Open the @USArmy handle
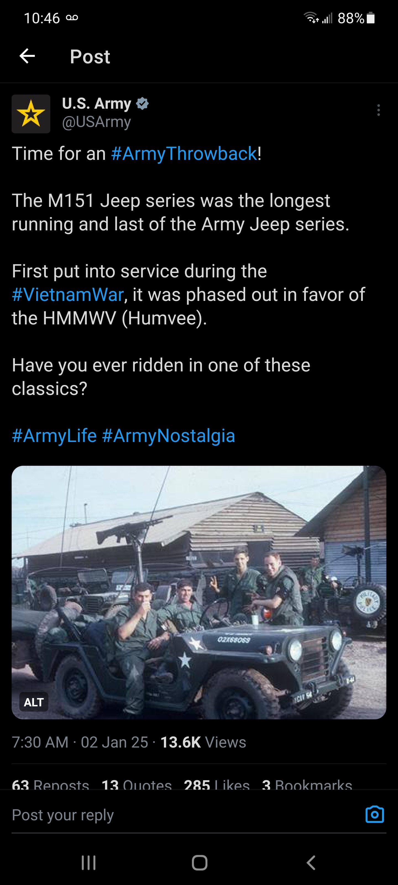This screenshot has width=398, height=885. (96, 122)
